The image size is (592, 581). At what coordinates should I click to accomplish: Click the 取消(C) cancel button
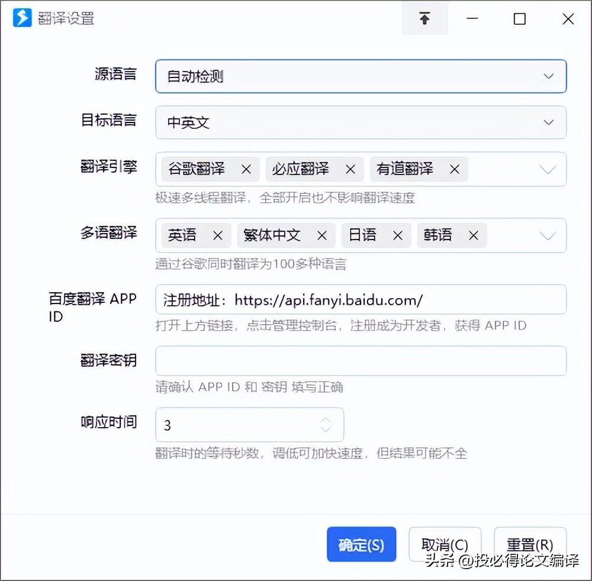coord(445,544)
